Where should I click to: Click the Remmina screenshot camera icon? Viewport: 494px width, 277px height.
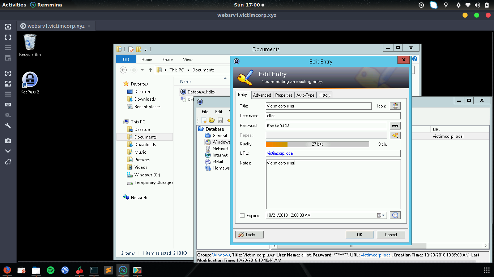click(8, 141)
